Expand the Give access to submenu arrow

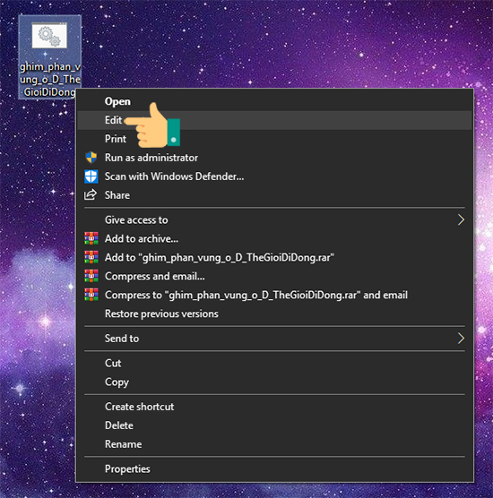click(461, 219)
